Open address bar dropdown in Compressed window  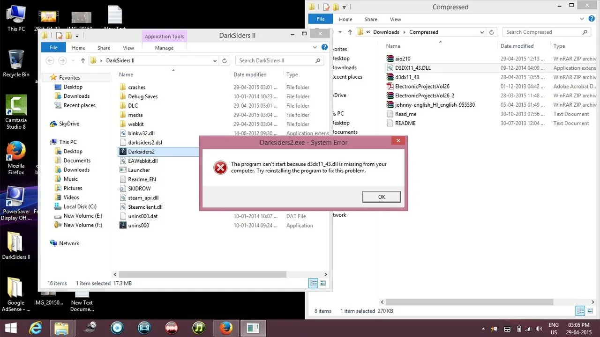point(482,32)
